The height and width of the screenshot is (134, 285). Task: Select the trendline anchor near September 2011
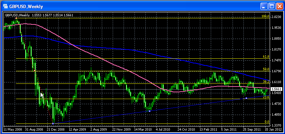click(246, 98)
